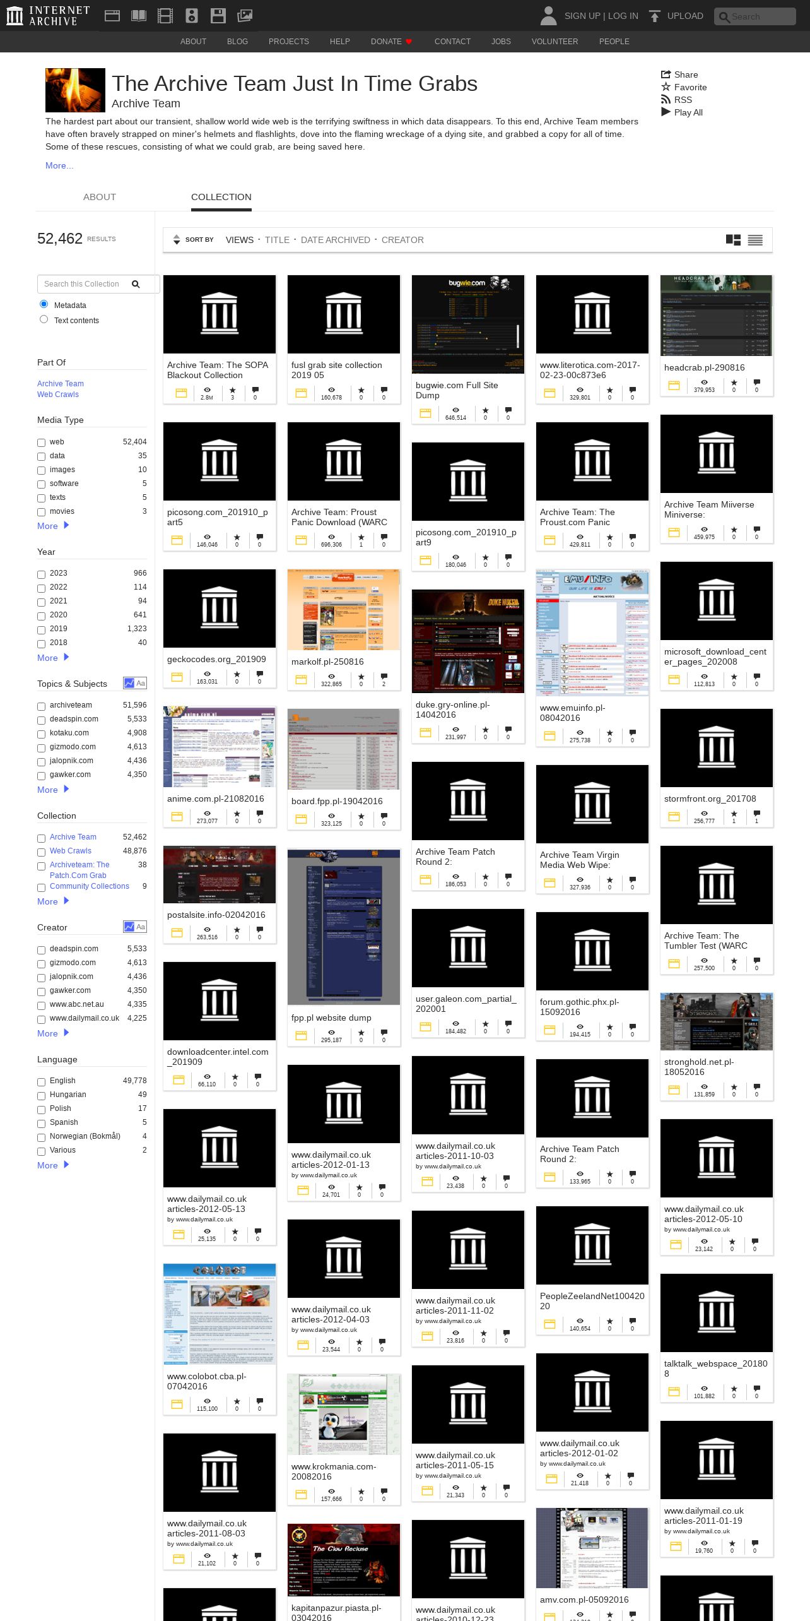
Task: Expand More under Year
Action: tap(53, 658)
